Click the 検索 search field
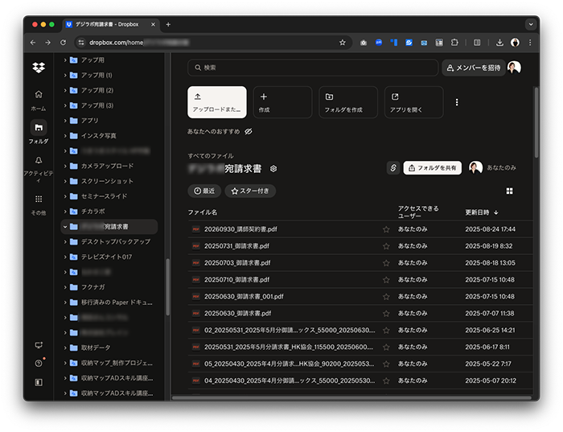The height and width of the screenshot is (432, 563). 313,68
